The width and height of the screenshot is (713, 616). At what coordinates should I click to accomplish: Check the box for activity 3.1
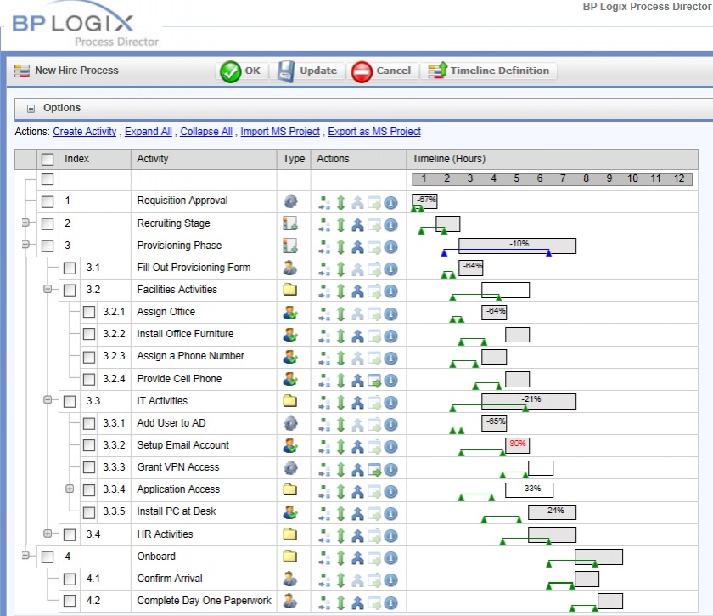coord(70,268)
